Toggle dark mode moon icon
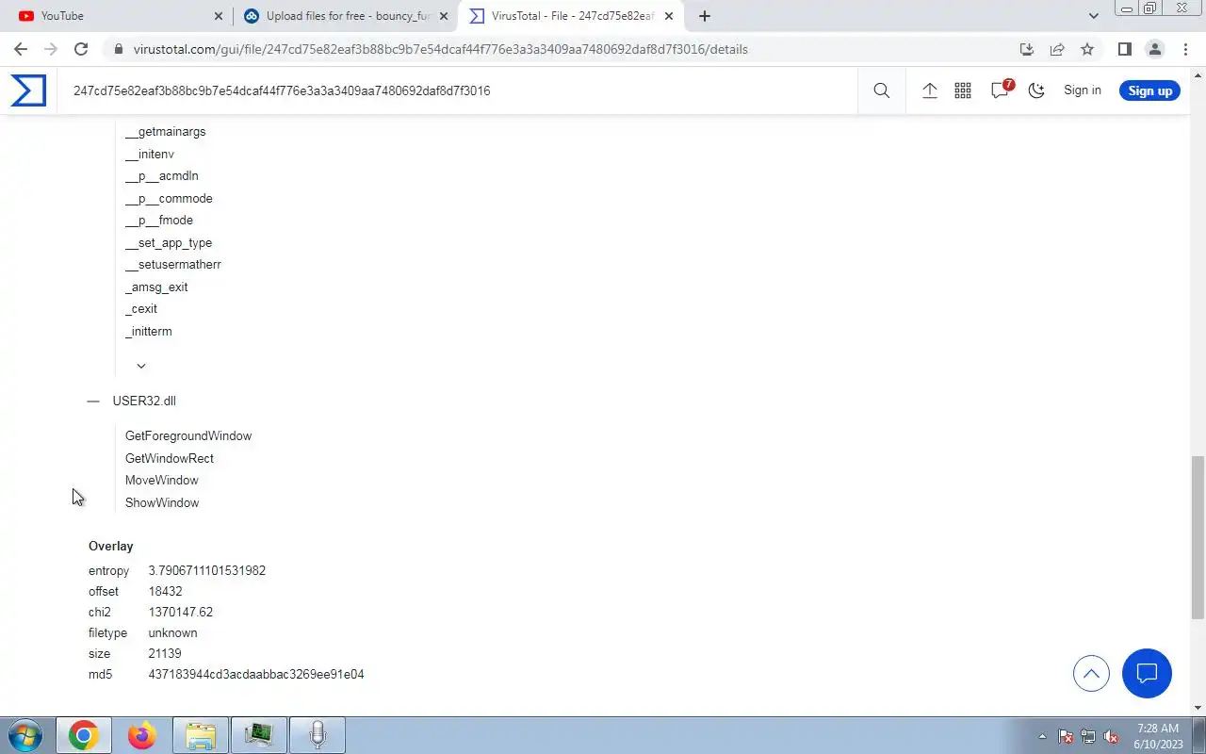 [1036, 90]
